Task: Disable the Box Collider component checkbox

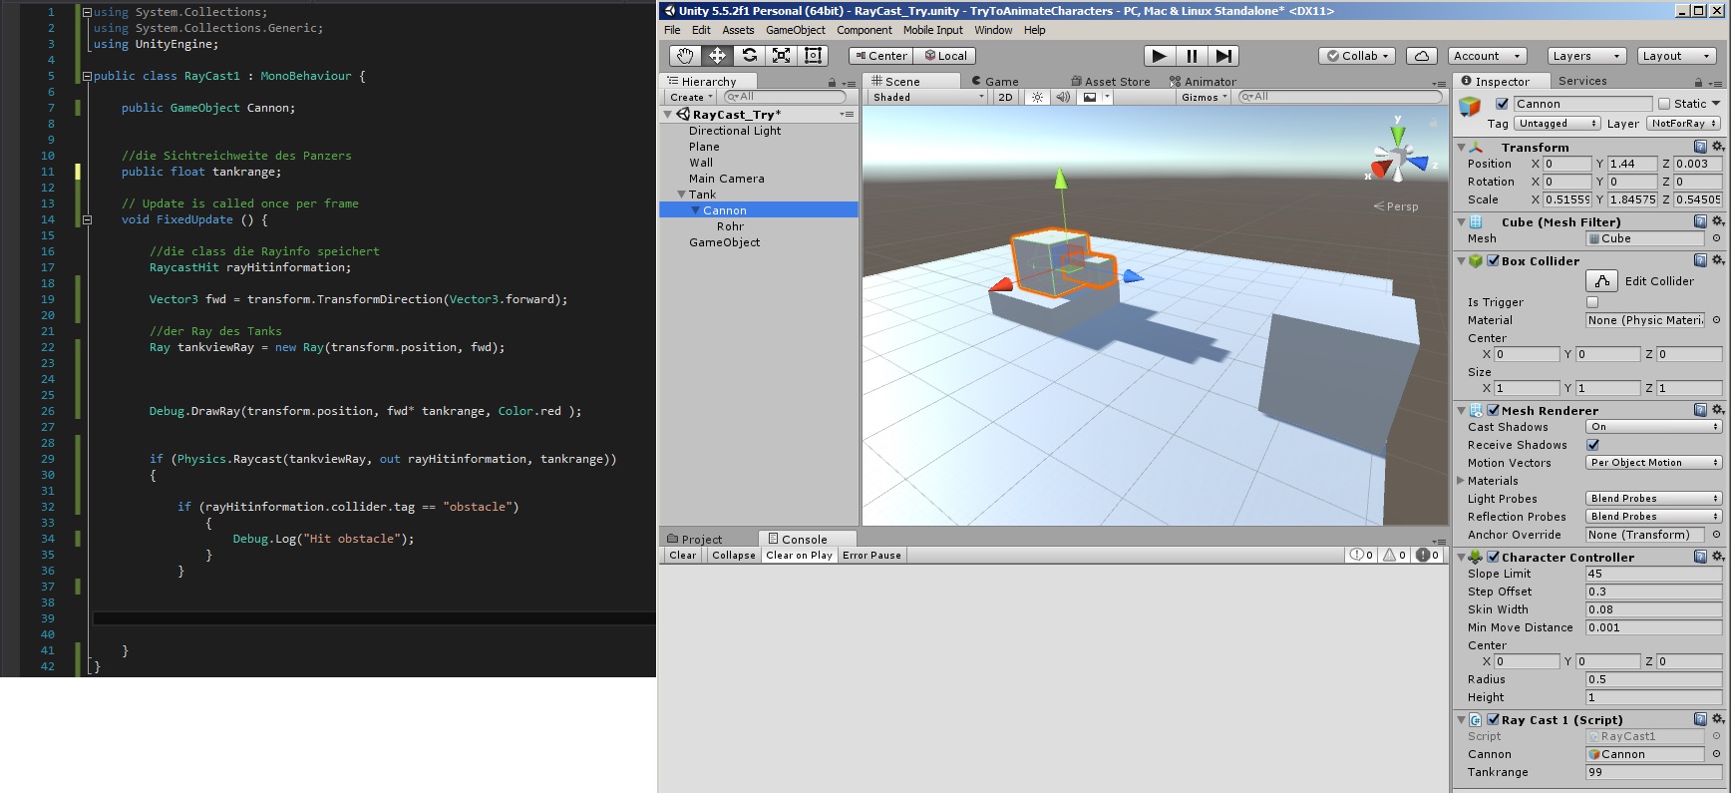Action: coord(1493,260)
